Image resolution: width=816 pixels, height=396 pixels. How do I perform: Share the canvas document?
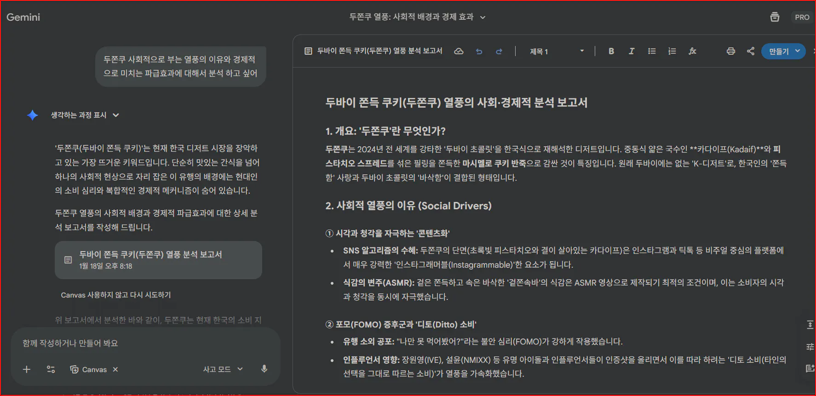[751, 51]
